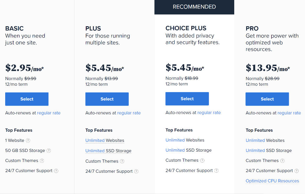The height and width of the screenshot is (194, 305).
Task: Click help icon beside Basic 24/7 Customer Support
Action: click(x=56, y=171)
